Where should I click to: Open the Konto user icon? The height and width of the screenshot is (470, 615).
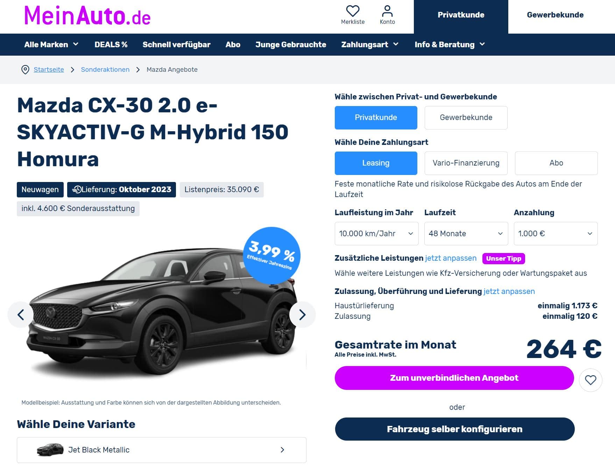tap(387, 11)
